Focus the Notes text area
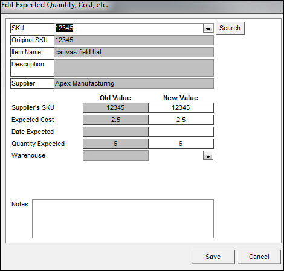Viewport: 284px width, 271px height. coord(123,218)
